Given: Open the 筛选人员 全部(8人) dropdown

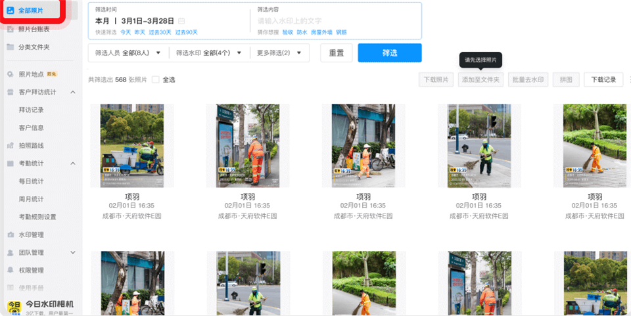Looking at the screenshot, I should click(x=128, y=53).
